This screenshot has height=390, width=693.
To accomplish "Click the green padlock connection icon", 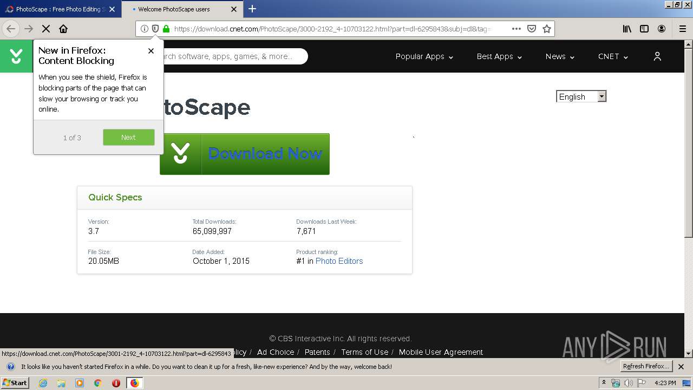I will click(x=166, y=29).
